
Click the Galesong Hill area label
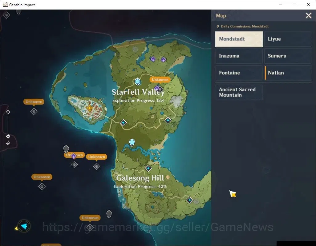(140, 178)
